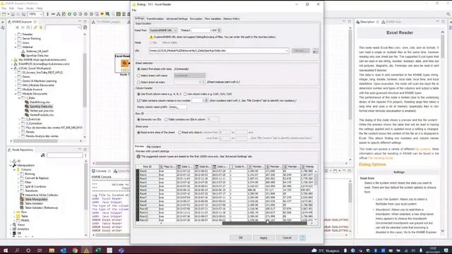Click the Interactive HiLite Collector node icon
The image size is (452, 254).
pyautogui.click(x=22, y=195)
